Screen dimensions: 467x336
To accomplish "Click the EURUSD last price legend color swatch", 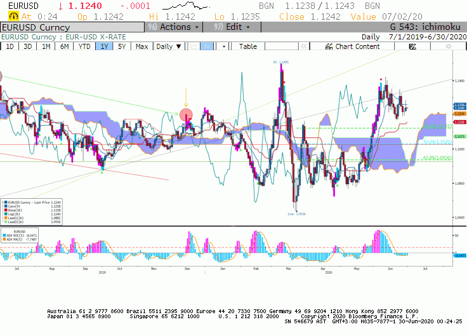I will [6, 203].
